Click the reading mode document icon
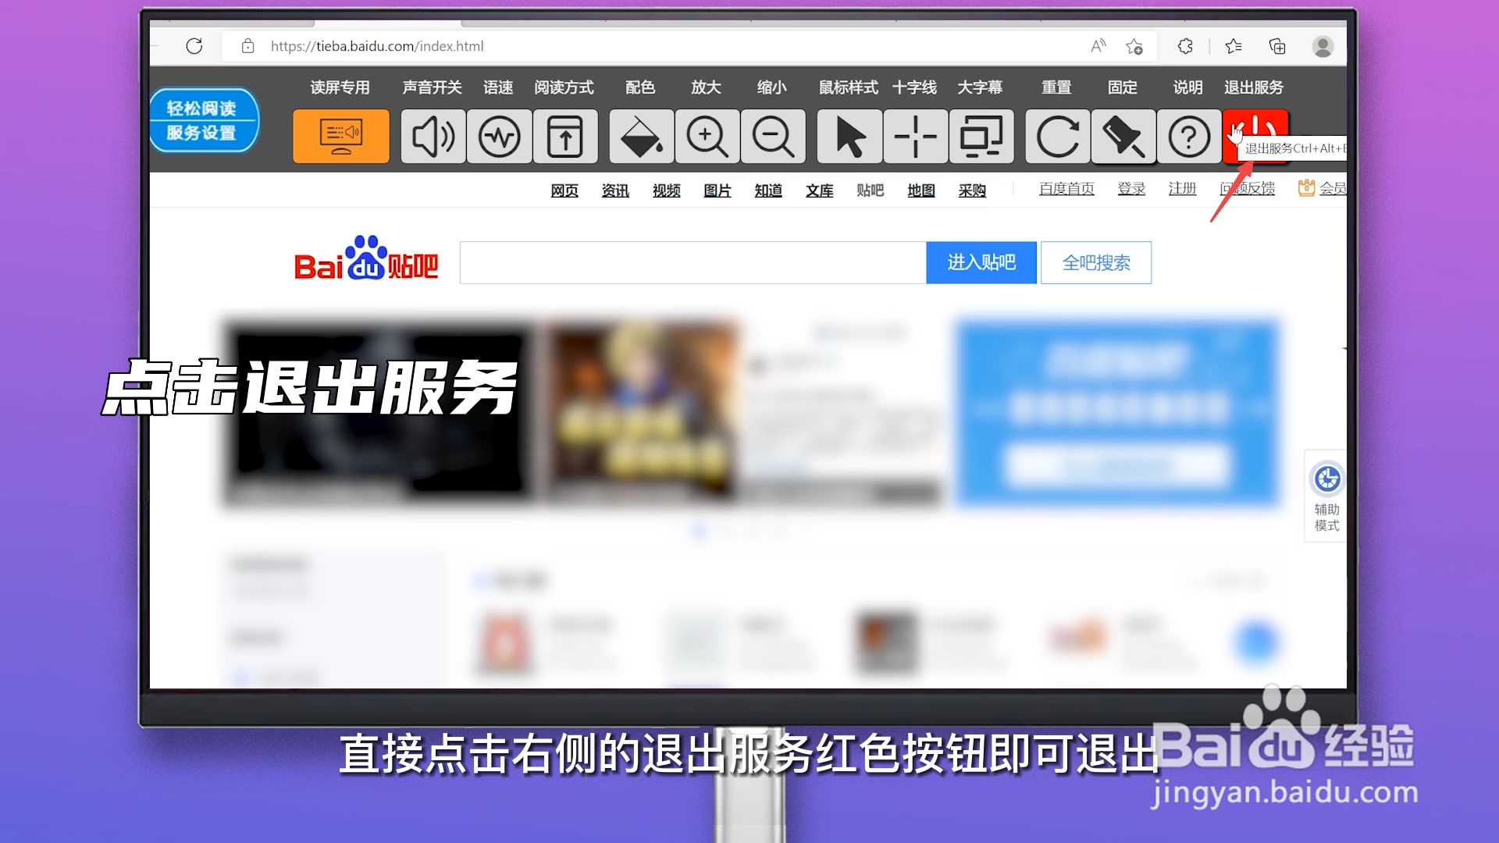Screen dimensions: 1499x843 [x=565, y=137]
